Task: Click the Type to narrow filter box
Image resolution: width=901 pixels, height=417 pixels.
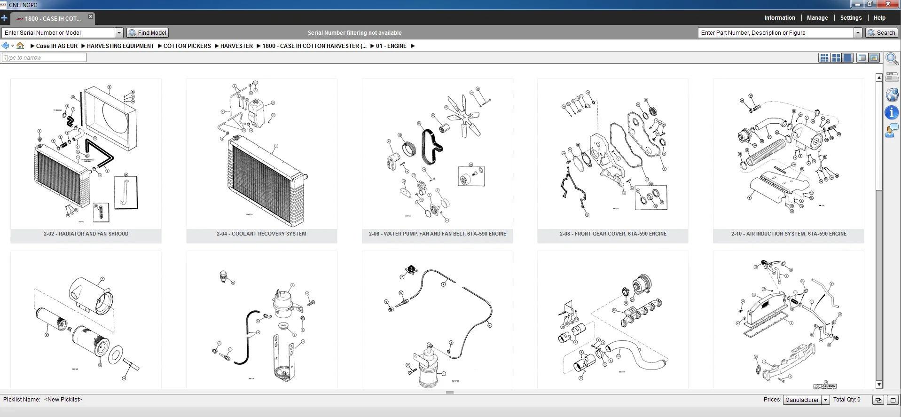Action: [x=44, y=57]
